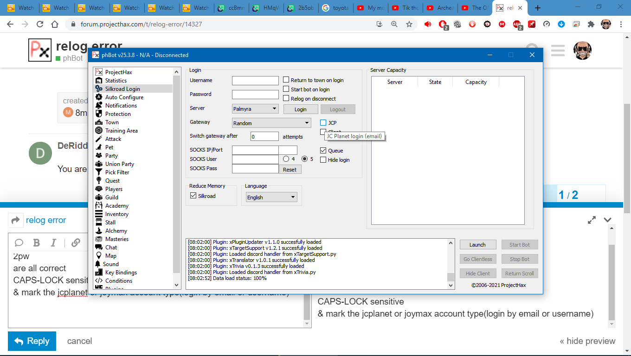The height and width of the screenshot is (356, 631).
Task: Select SOCKS version 4 radio button
Action: (x=286, y=159)
